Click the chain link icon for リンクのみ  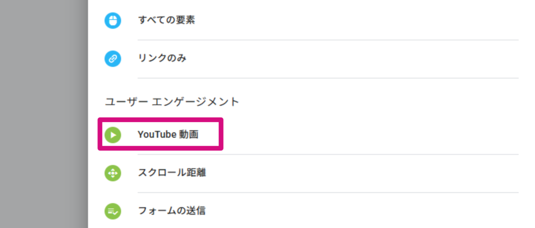click(113, 58)
